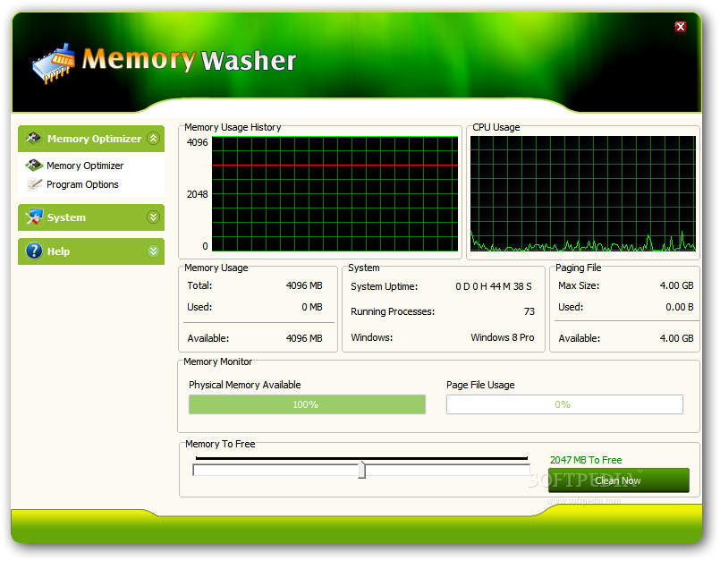Click the Memory Usage History graph
This screenshot has width=720, height=561.
(335, 193)
